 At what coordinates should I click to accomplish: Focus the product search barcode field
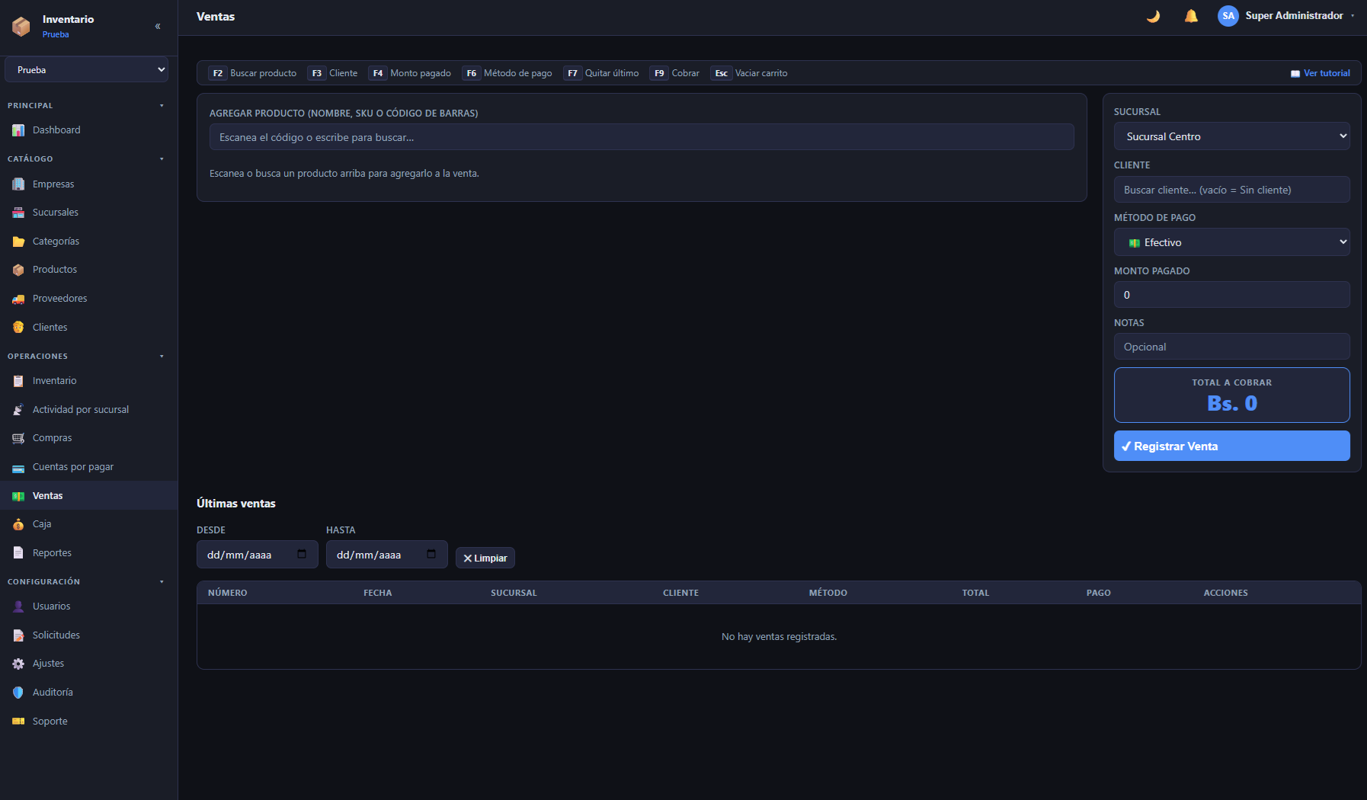point(642,137)
